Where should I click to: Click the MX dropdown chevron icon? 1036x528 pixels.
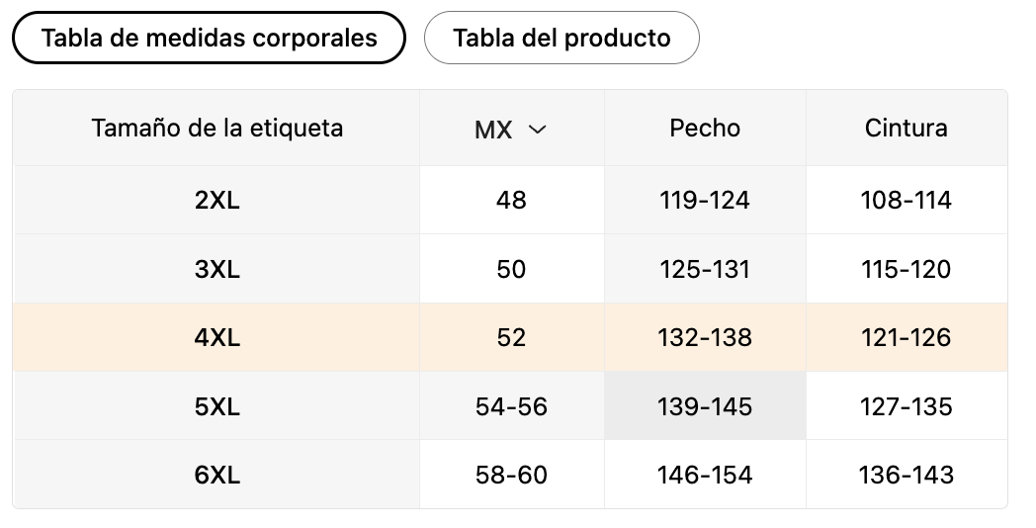click(x=537, y=130)
